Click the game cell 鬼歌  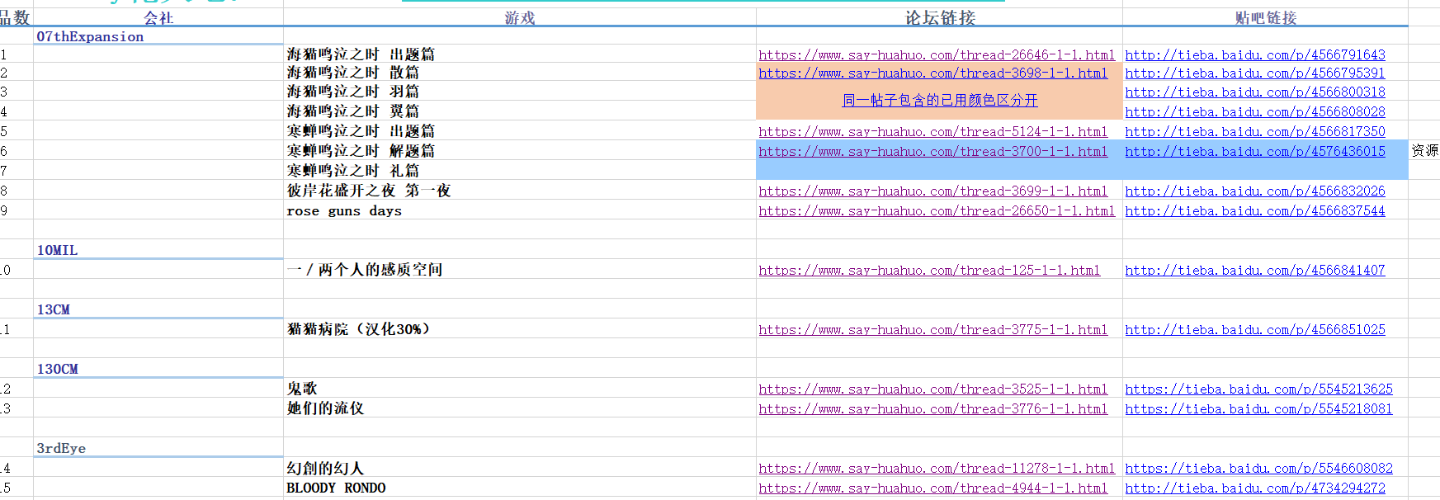click(x=520, y=389)
